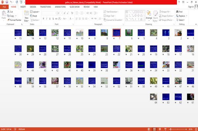
Task: Click Clear All Formatting icon
Action: (x=72, y=13)
